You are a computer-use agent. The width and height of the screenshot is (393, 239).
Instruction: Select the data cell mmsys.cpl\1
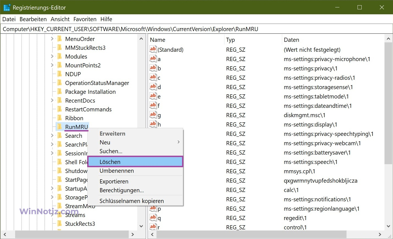pos(299,171)
